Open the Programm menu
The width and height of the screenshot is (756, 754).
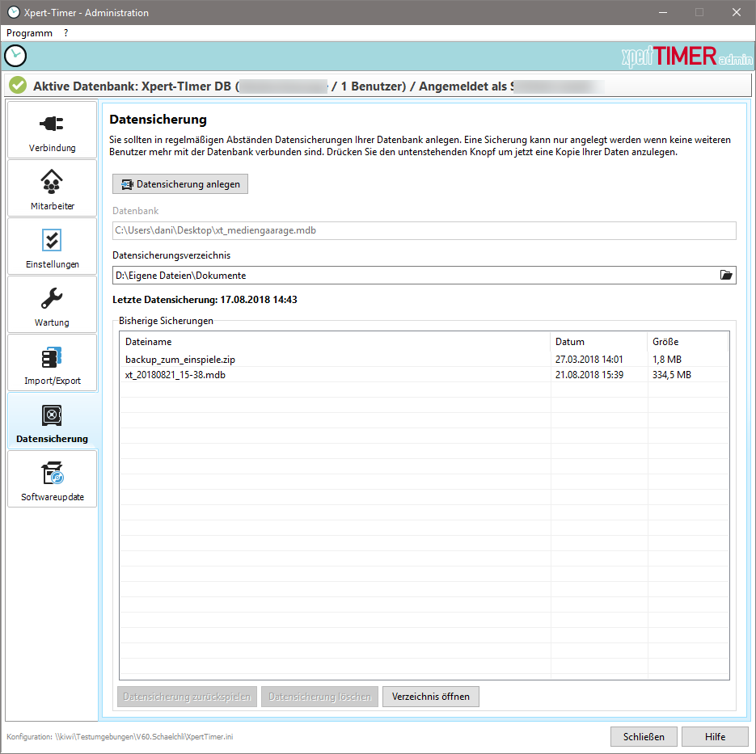(x=29, y=33)
